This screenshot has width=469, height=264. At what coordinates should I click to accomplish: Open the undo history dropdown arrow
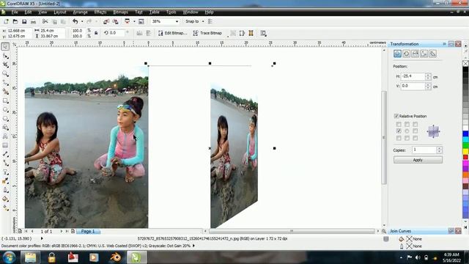click(x=82, y=21)
